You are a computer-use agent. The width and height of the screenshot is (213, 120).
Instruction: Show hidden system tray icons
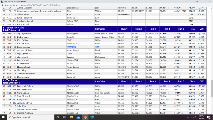click(188, 117)
